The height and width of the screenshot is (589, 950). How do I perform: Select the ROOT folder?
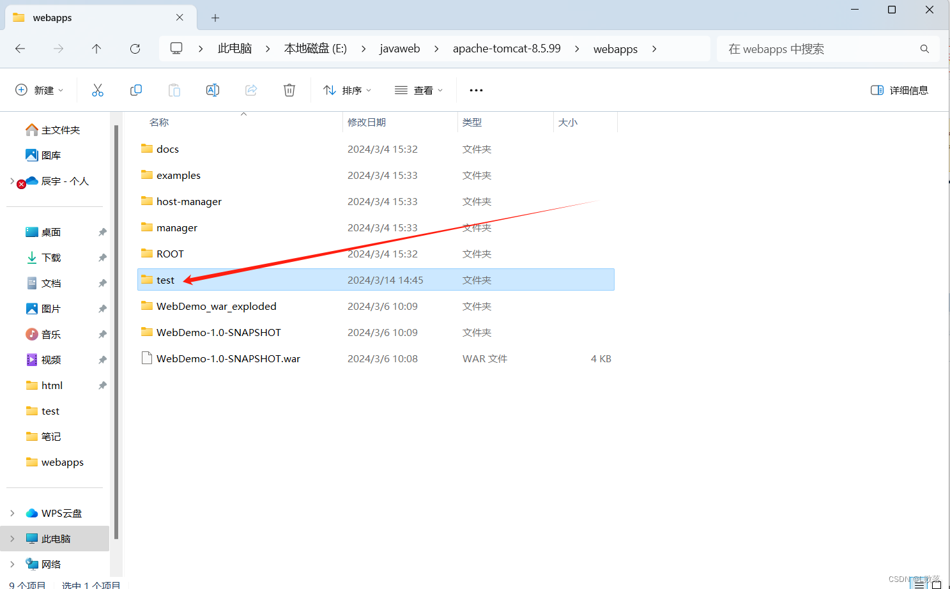tap(376, 254)
